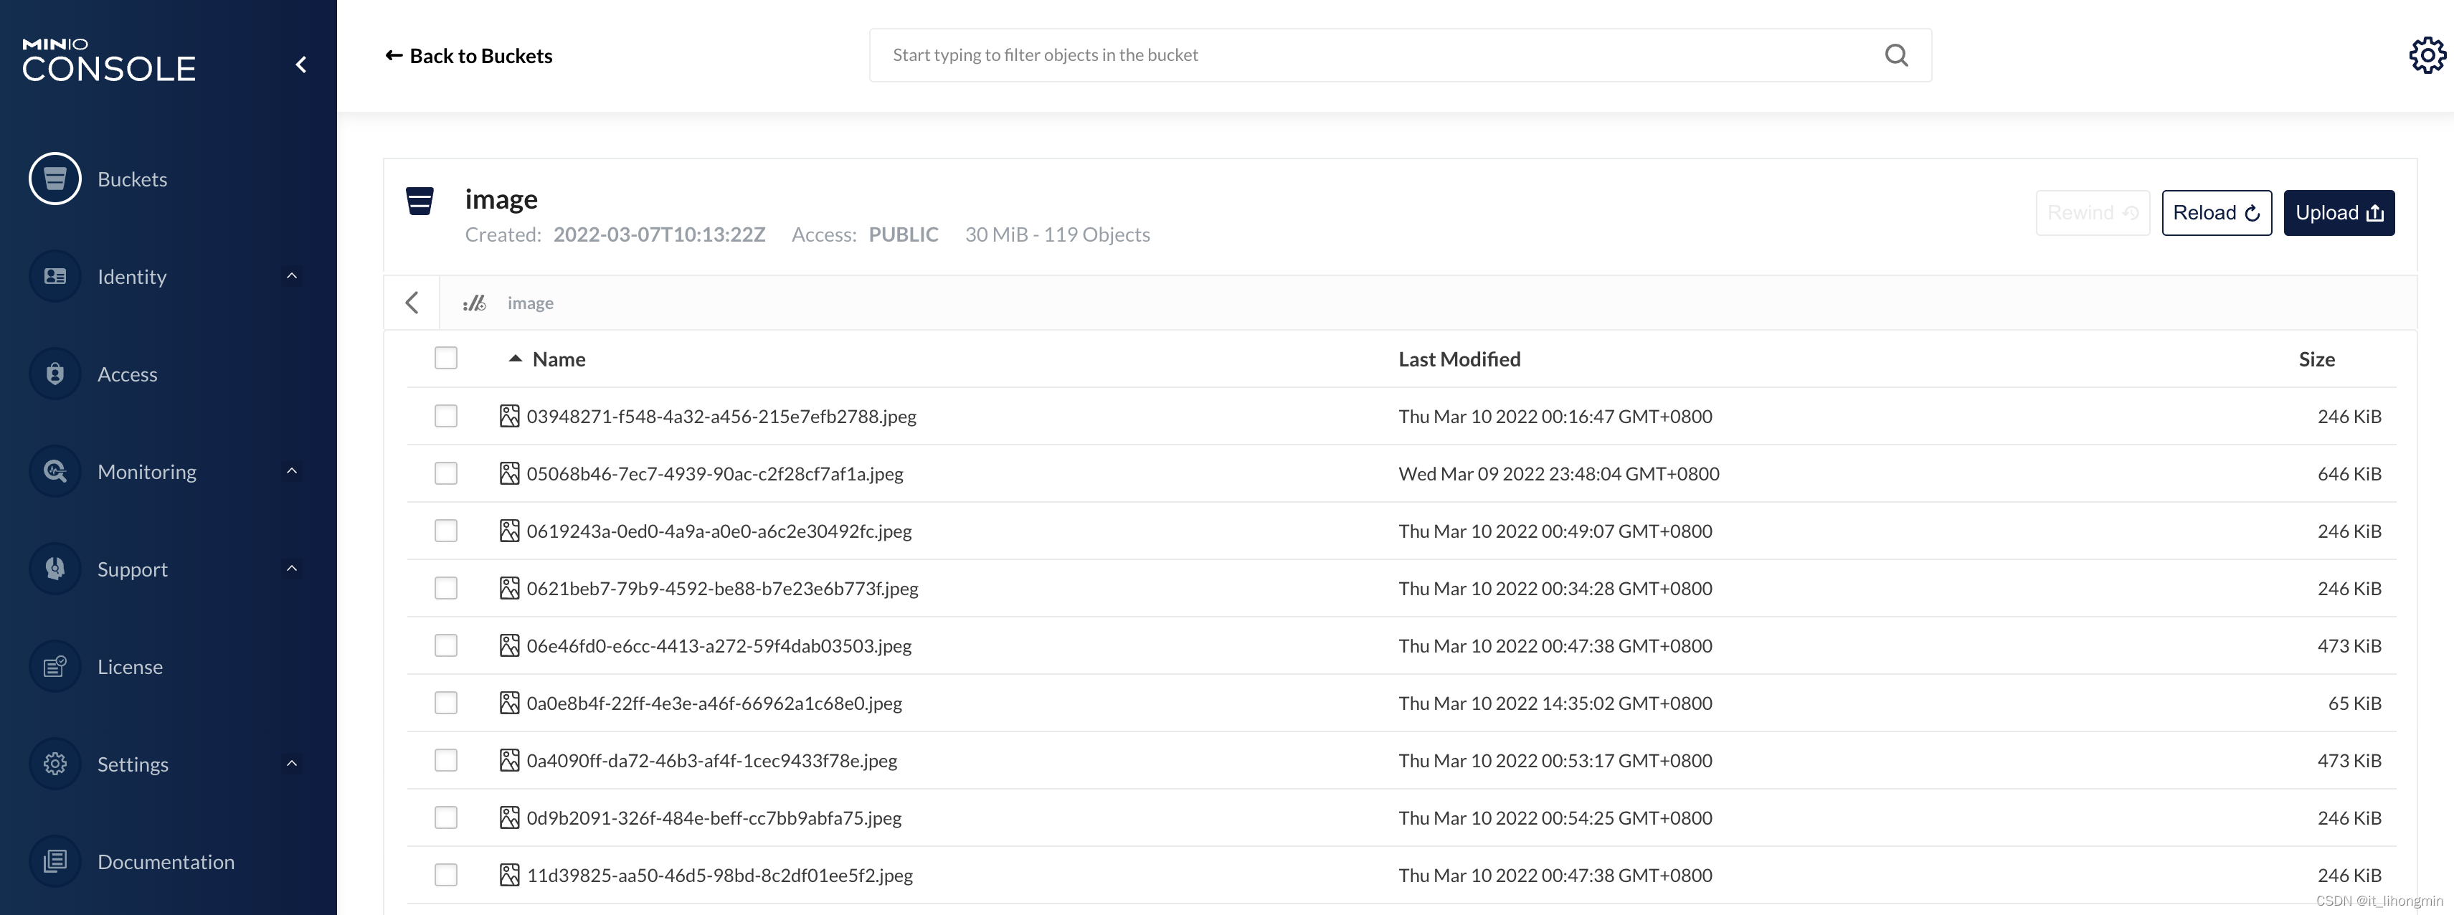Open the Support menu item
The height and width of the screenshot is (915, 2454).
133,569
